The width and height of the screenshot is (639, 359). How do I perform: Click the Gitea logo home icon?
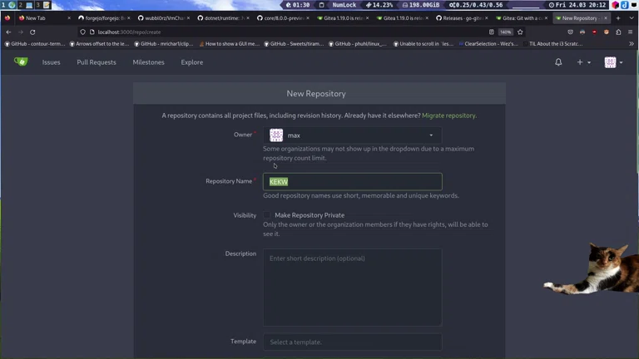pos(21,61)
